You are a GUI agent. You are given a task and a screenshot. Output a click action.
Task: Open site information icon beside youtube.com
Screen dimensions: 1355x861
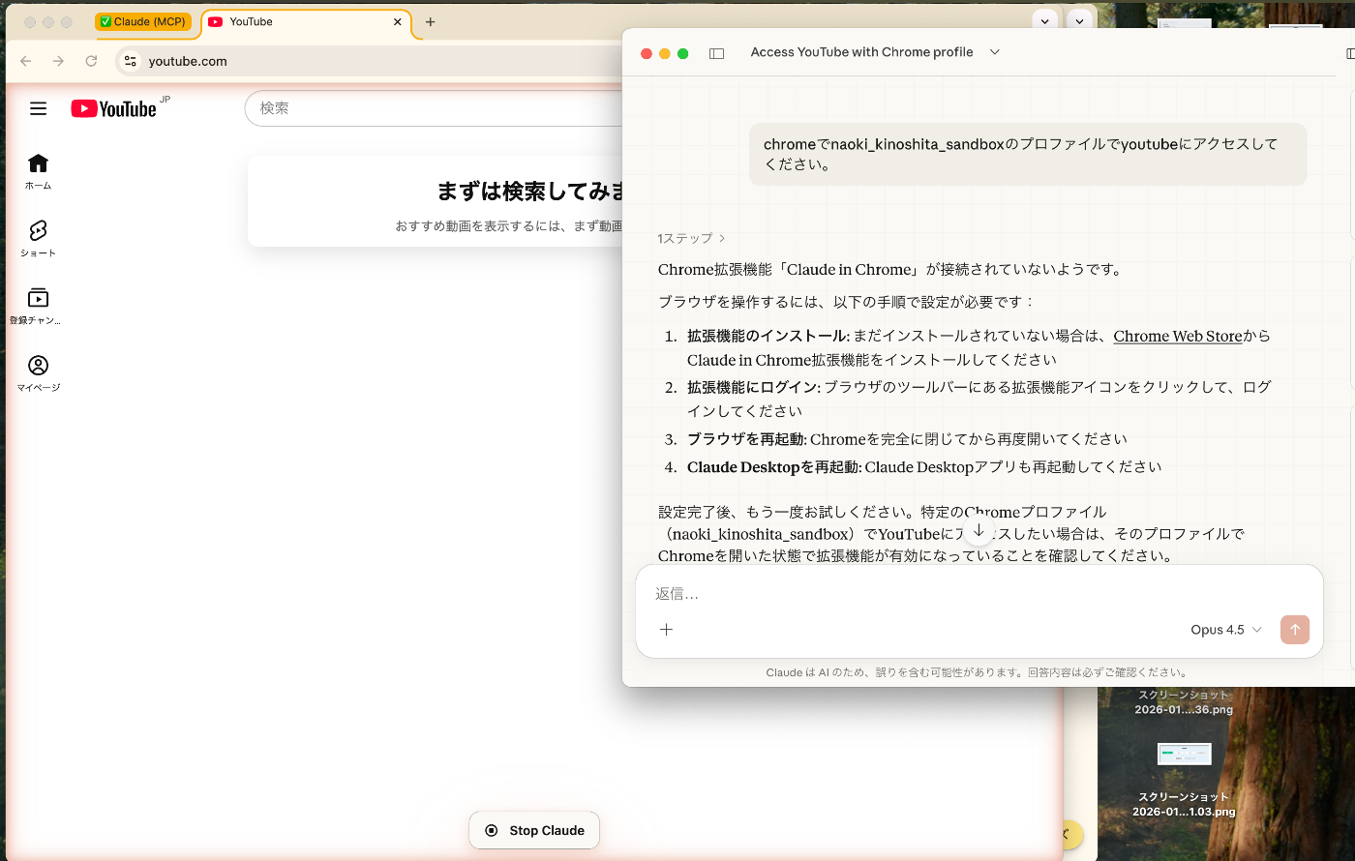pos(131,61)
